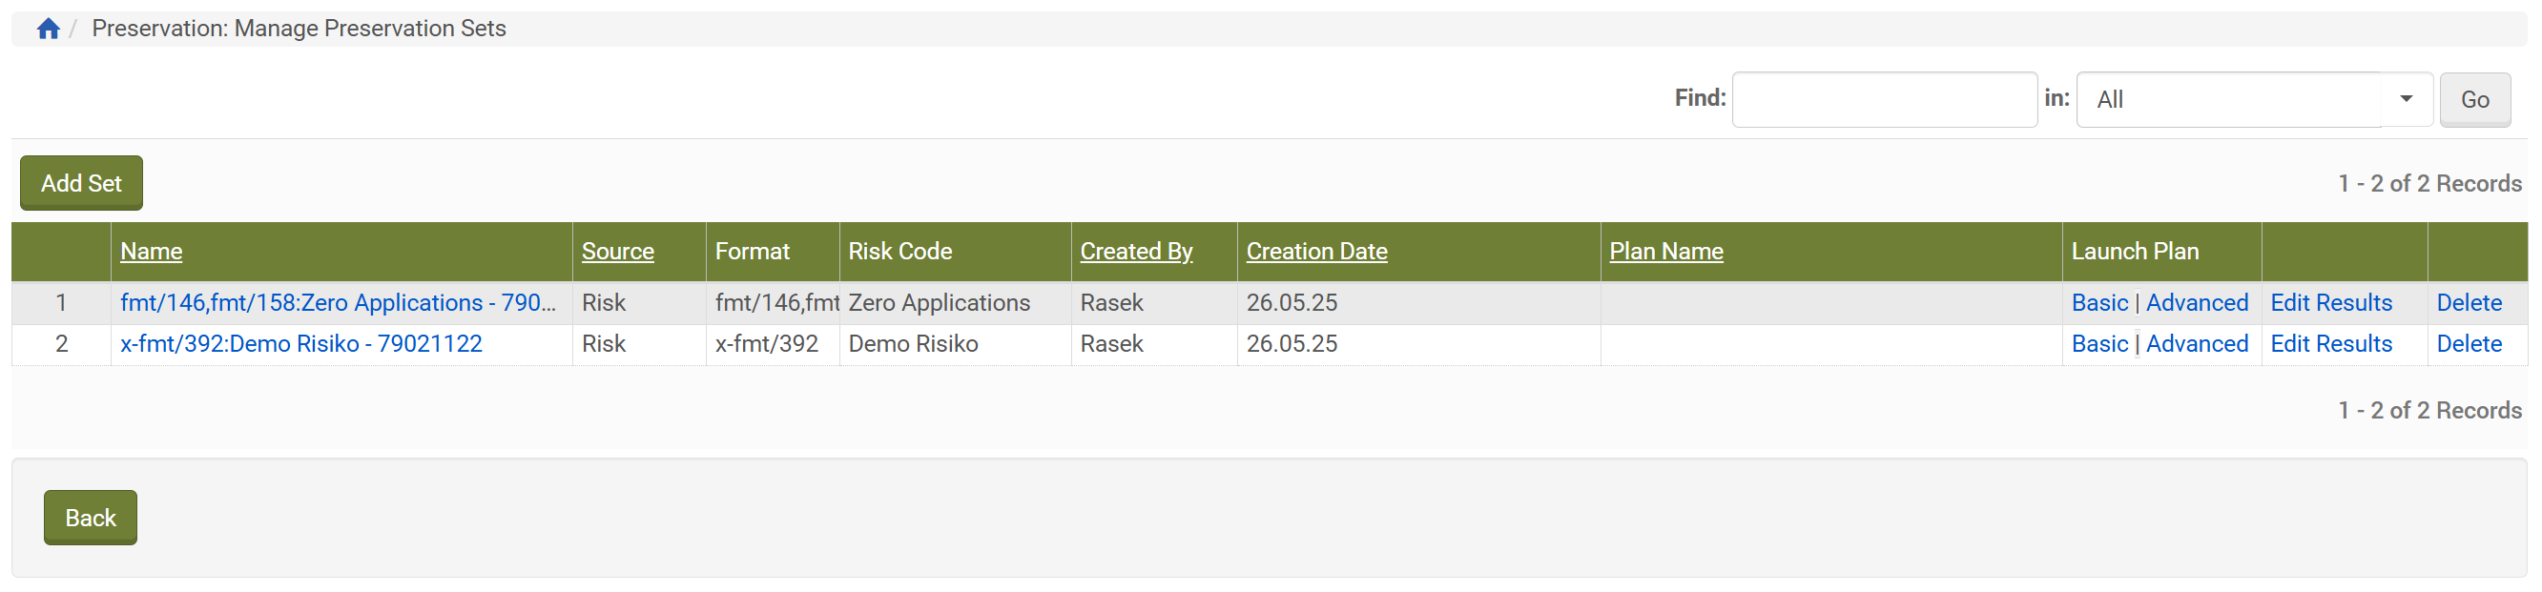Click the Find text input field
The height and width of the screenshot is (592, 2542).
pos(1883,100)
